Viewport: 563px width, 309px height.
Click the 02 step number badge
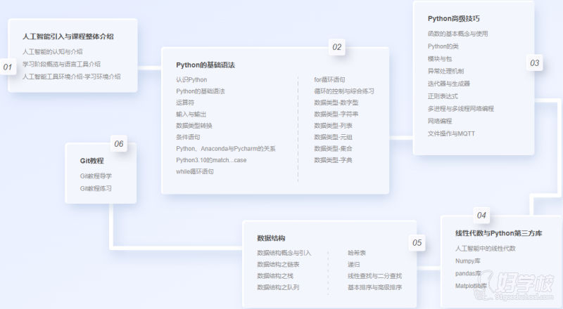point(337,47)
